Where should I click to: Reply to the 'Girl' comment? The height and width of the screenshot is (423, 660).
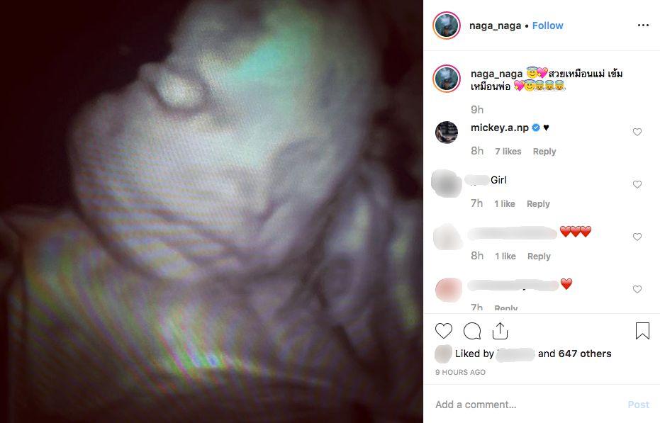point(538,204)
